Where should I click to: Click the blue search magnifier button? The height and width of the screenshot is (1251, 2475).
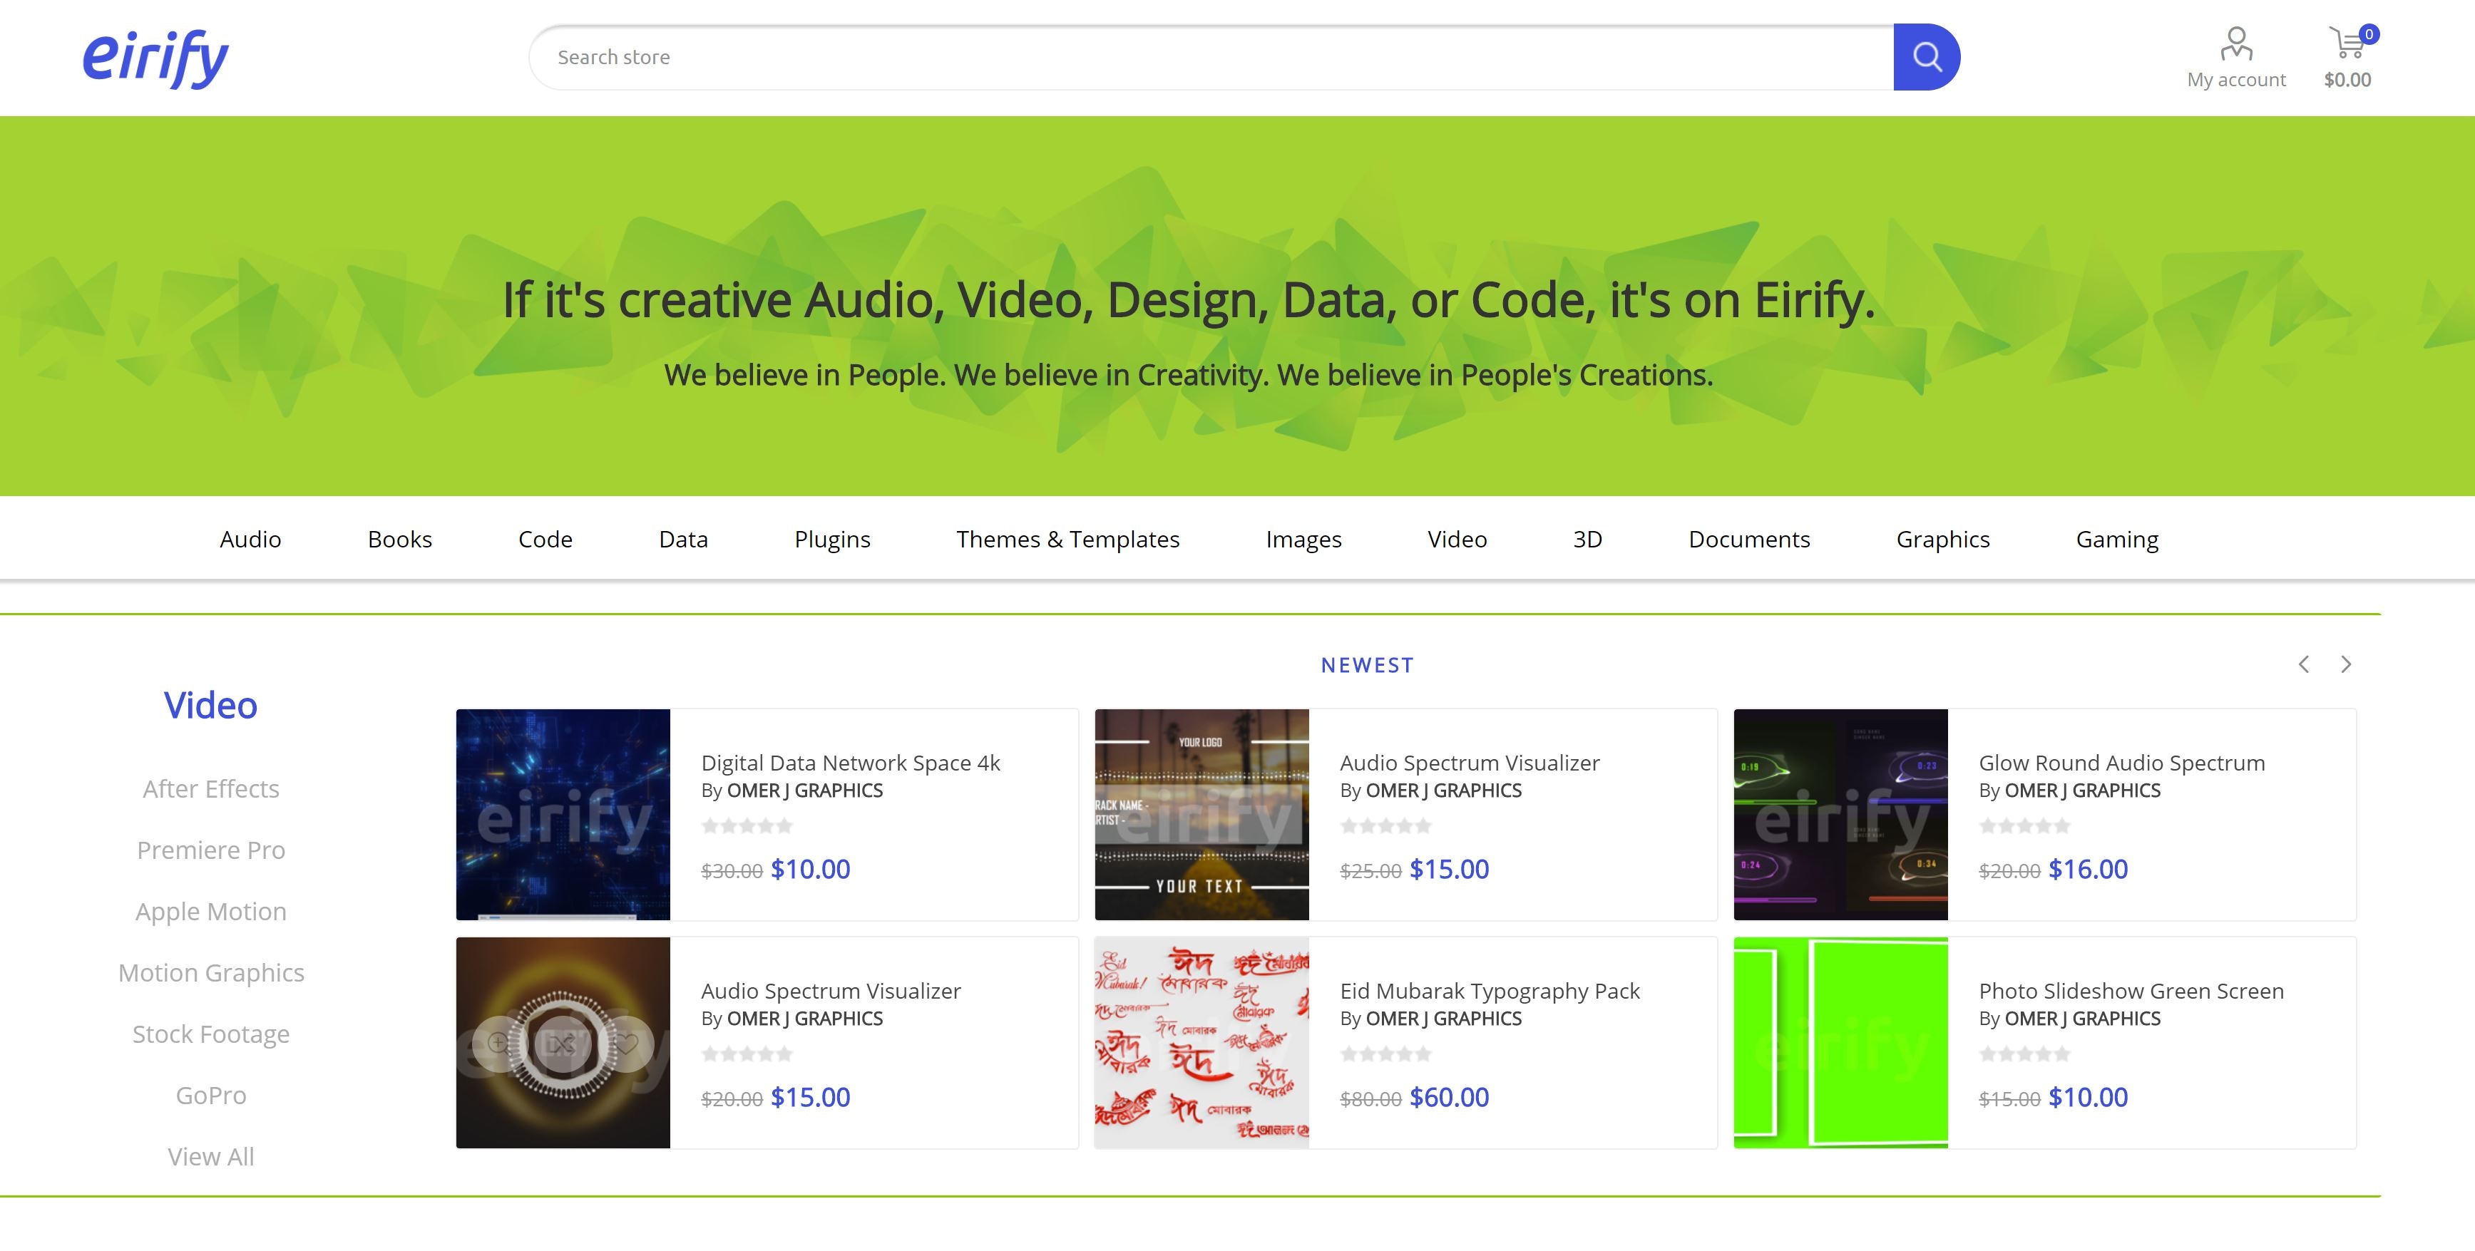tap(1925, 57)
